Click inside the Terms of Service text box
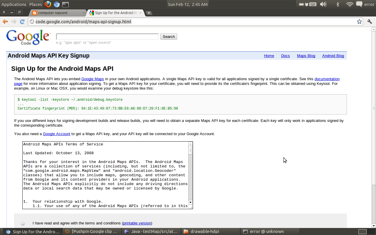This screenshot has height=235, width=376. coord(105,175)
